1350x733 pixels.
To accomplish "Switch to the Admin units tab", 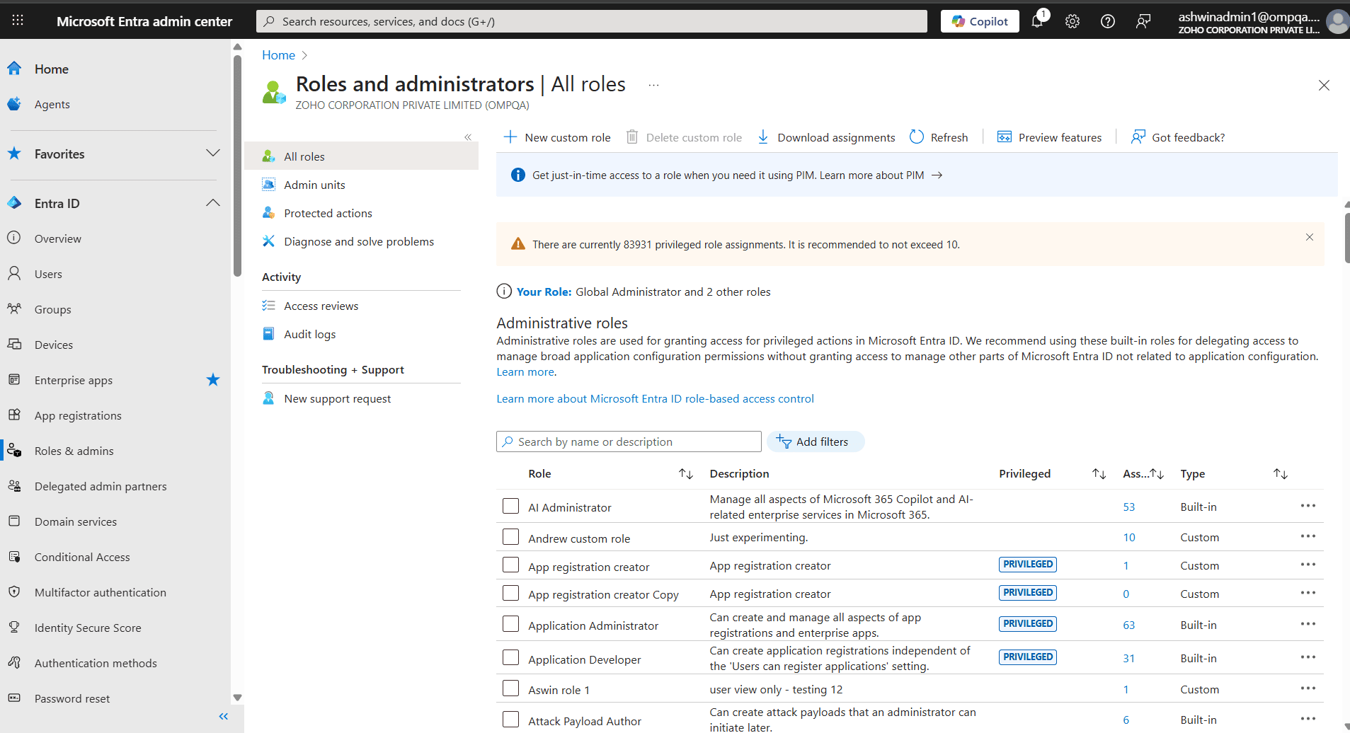I will coord(314,184).
